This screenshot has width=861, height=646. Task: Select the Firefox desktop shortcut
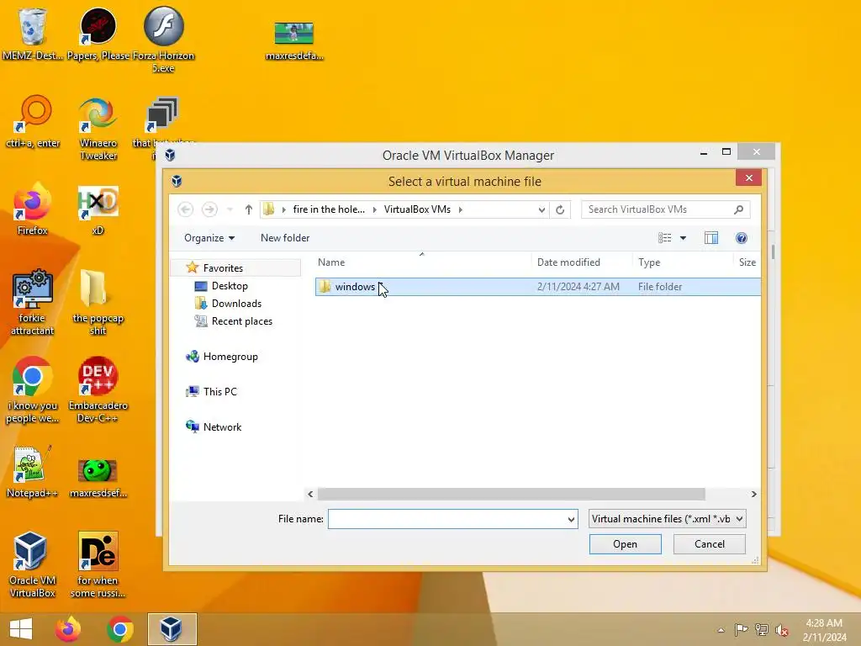33,209
